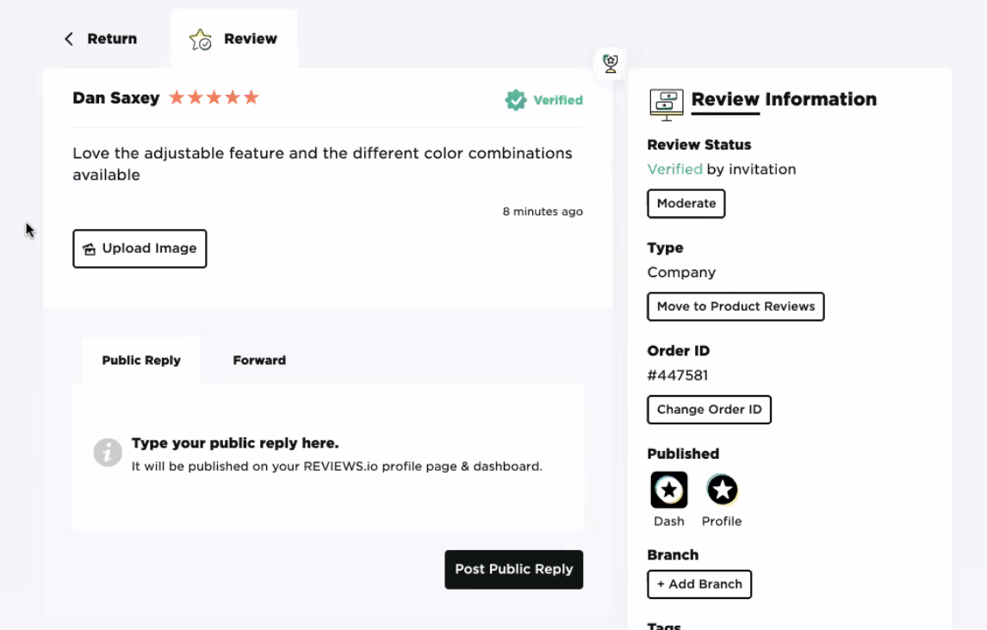Click the '8 minutes ago' timestamp
This screenshot has height=630, width=987.
tap(543, 212)
